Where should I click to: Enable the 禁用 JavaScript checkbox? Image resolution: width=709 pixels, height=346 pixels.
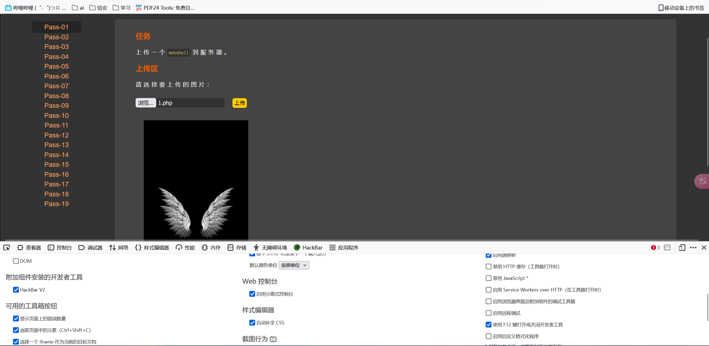tap(488, 278)
